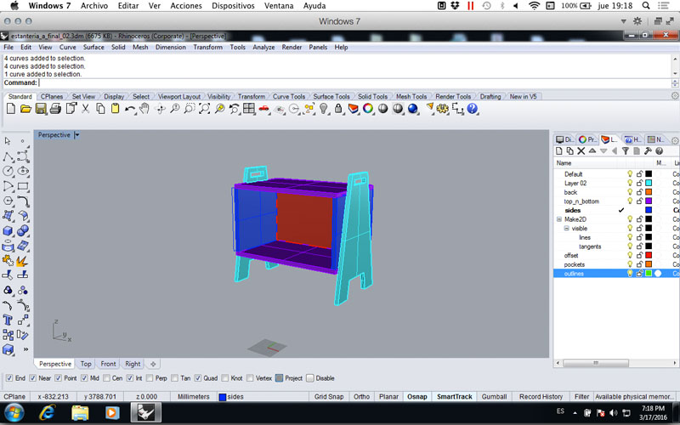Toggle the Quad osnap checkbox
This screenshot has width=680, height=425.
[x=198, y=378]
